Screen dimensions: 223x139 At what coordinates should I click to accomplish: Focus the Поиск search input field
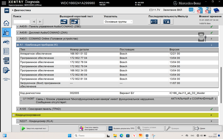click(21, 22)
